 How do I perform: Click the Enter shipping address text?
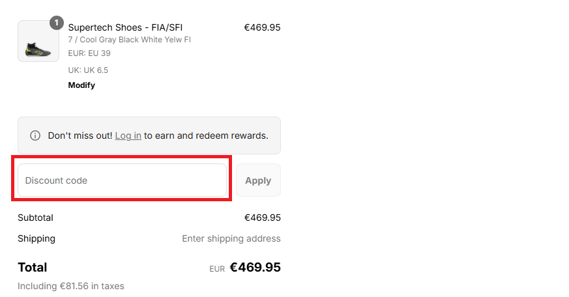pos(231,238)
